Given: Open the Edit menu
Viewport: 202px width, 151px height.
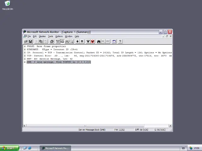Looking at the screenshot, I should tap(35, 36).
